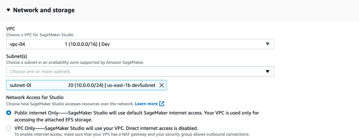The image size is (359, 140).
Task: Click the VPC field label
Action: (x=10, y=29)
